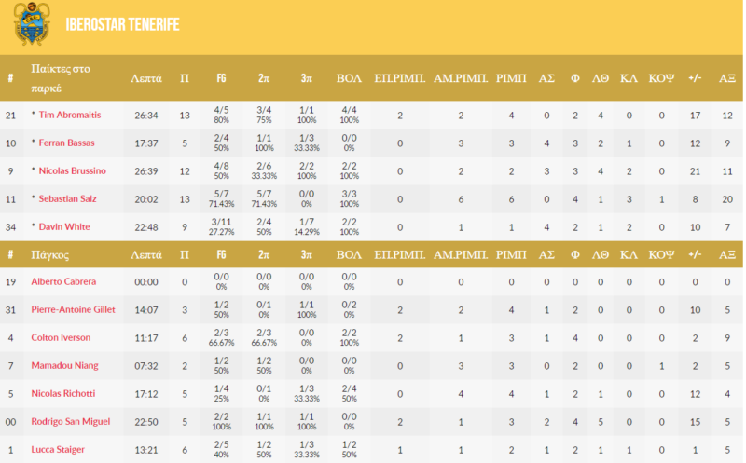Open Alberto Cabrera player profile

pyautogui.click(x=63, y=281)
